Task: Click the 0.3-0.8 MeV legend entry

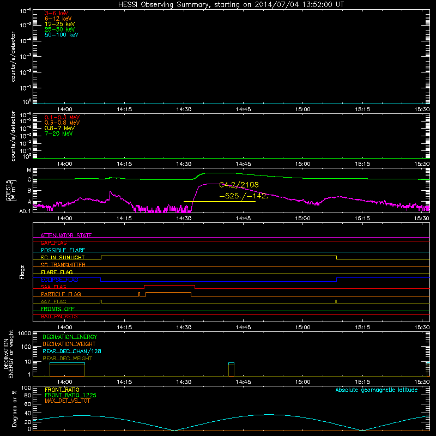Action: 62,123
